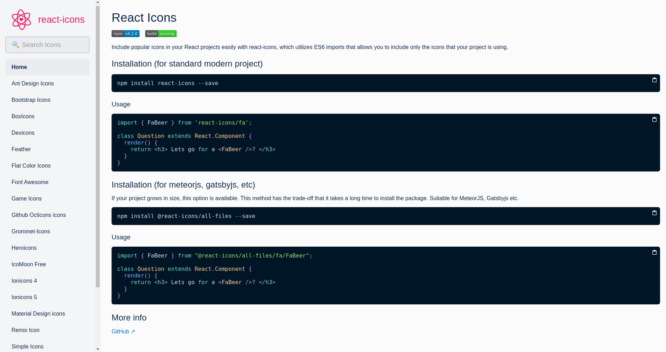666x352 pixels.
Task: Copy the all-files FaBeer usage code
Action: (x=654, y=252)
